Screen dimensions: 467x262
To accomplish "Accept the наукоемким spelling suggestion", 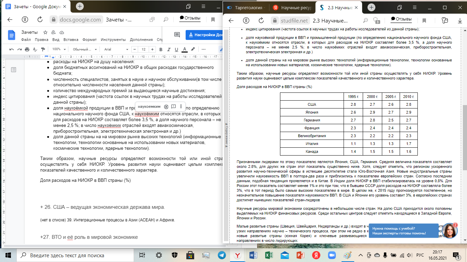I will click(x=149, y=106).
